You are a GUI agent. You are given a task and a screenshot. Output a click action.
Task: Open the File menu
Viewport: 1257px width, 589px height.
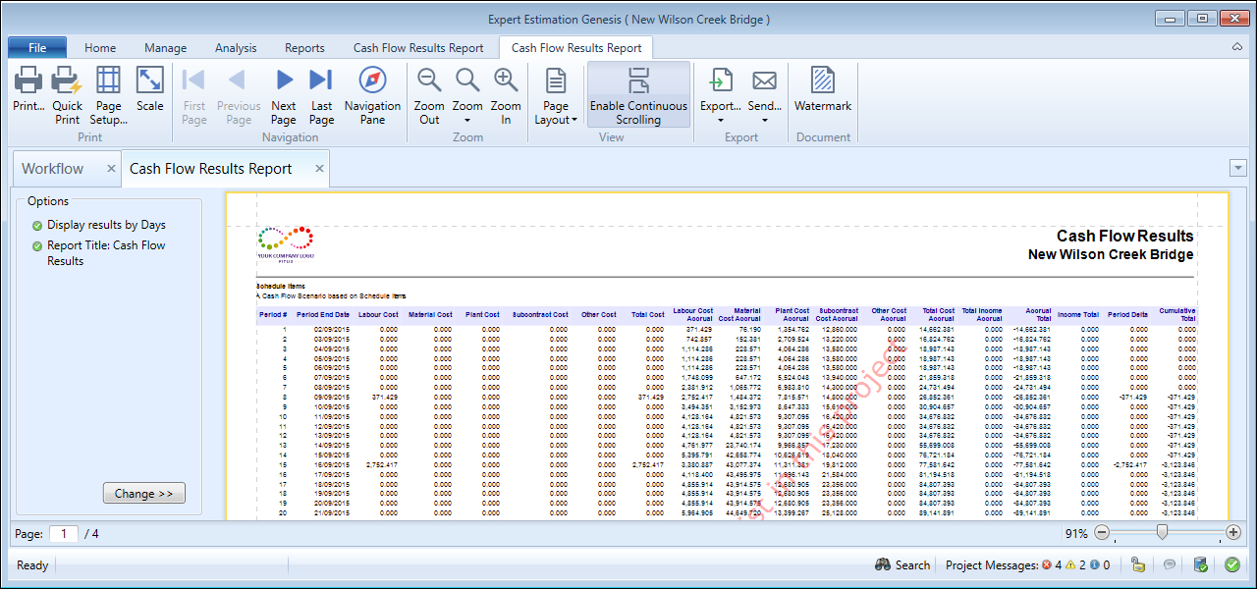point(37,47)
